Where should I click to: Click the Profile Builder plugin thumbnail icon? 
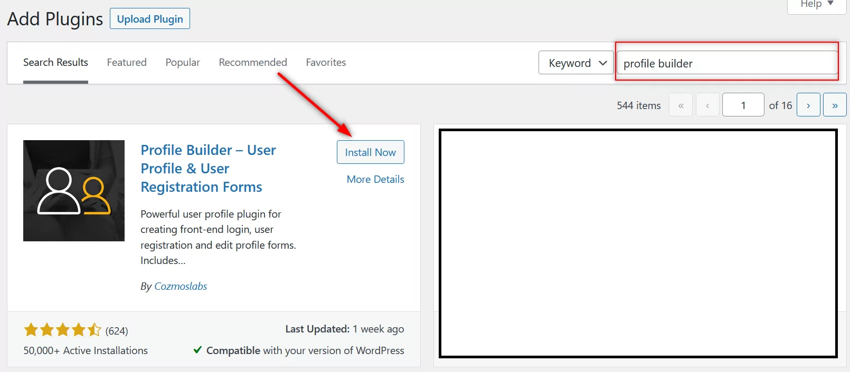(74, 191)
